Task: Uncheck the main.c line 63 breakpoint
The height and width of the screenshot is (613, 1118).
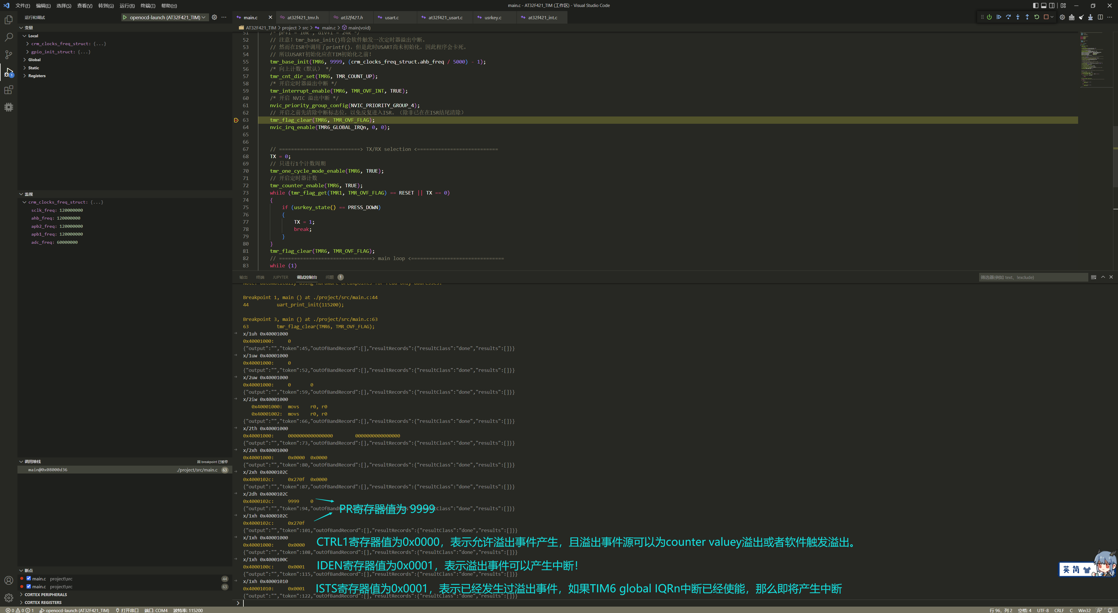Action: pyautogui.click(x=29, y=586)
